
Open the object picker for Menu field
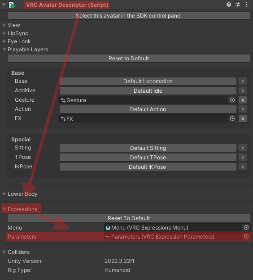(x=246, y=227)
